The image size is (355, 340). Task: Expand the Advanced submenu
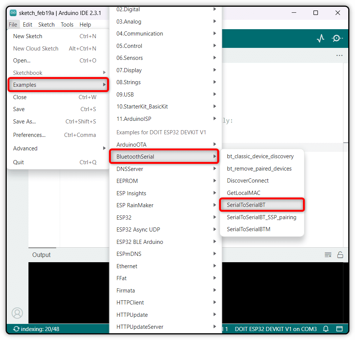[58, 148]
